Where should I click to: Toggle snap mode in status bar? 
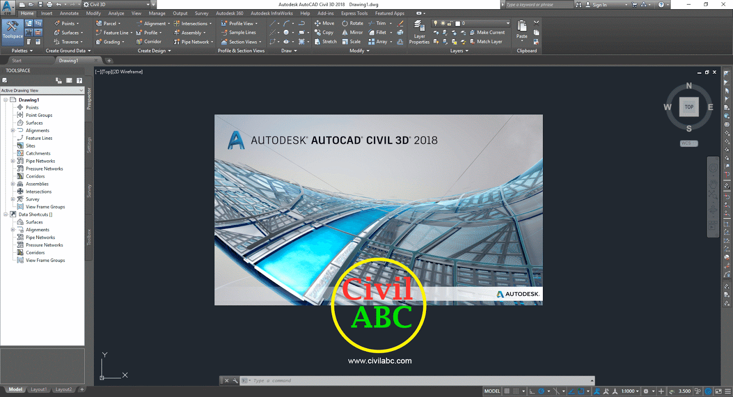516,391
